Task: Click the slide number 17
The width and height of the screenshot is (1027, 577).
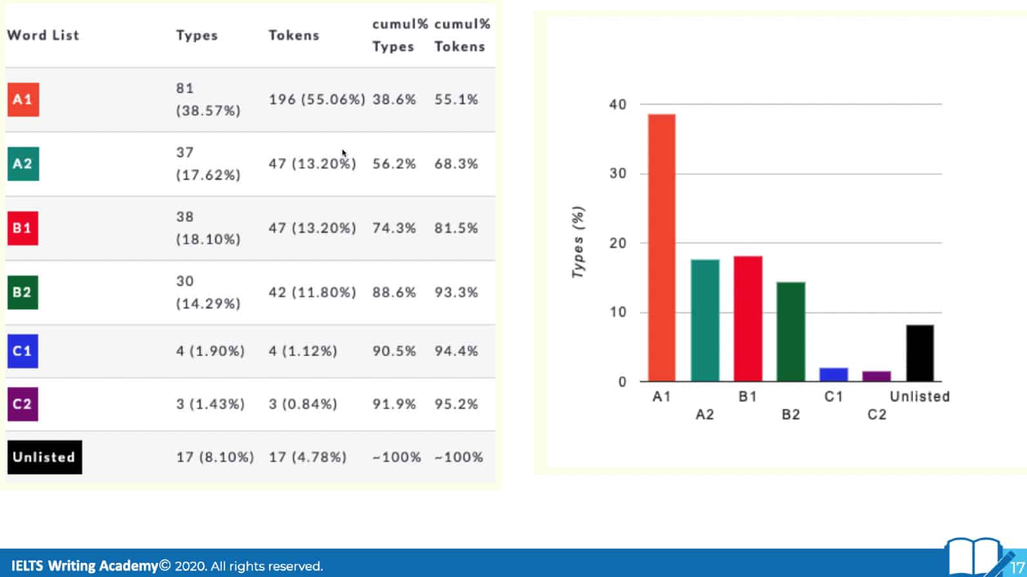Action: [1017, 569]
